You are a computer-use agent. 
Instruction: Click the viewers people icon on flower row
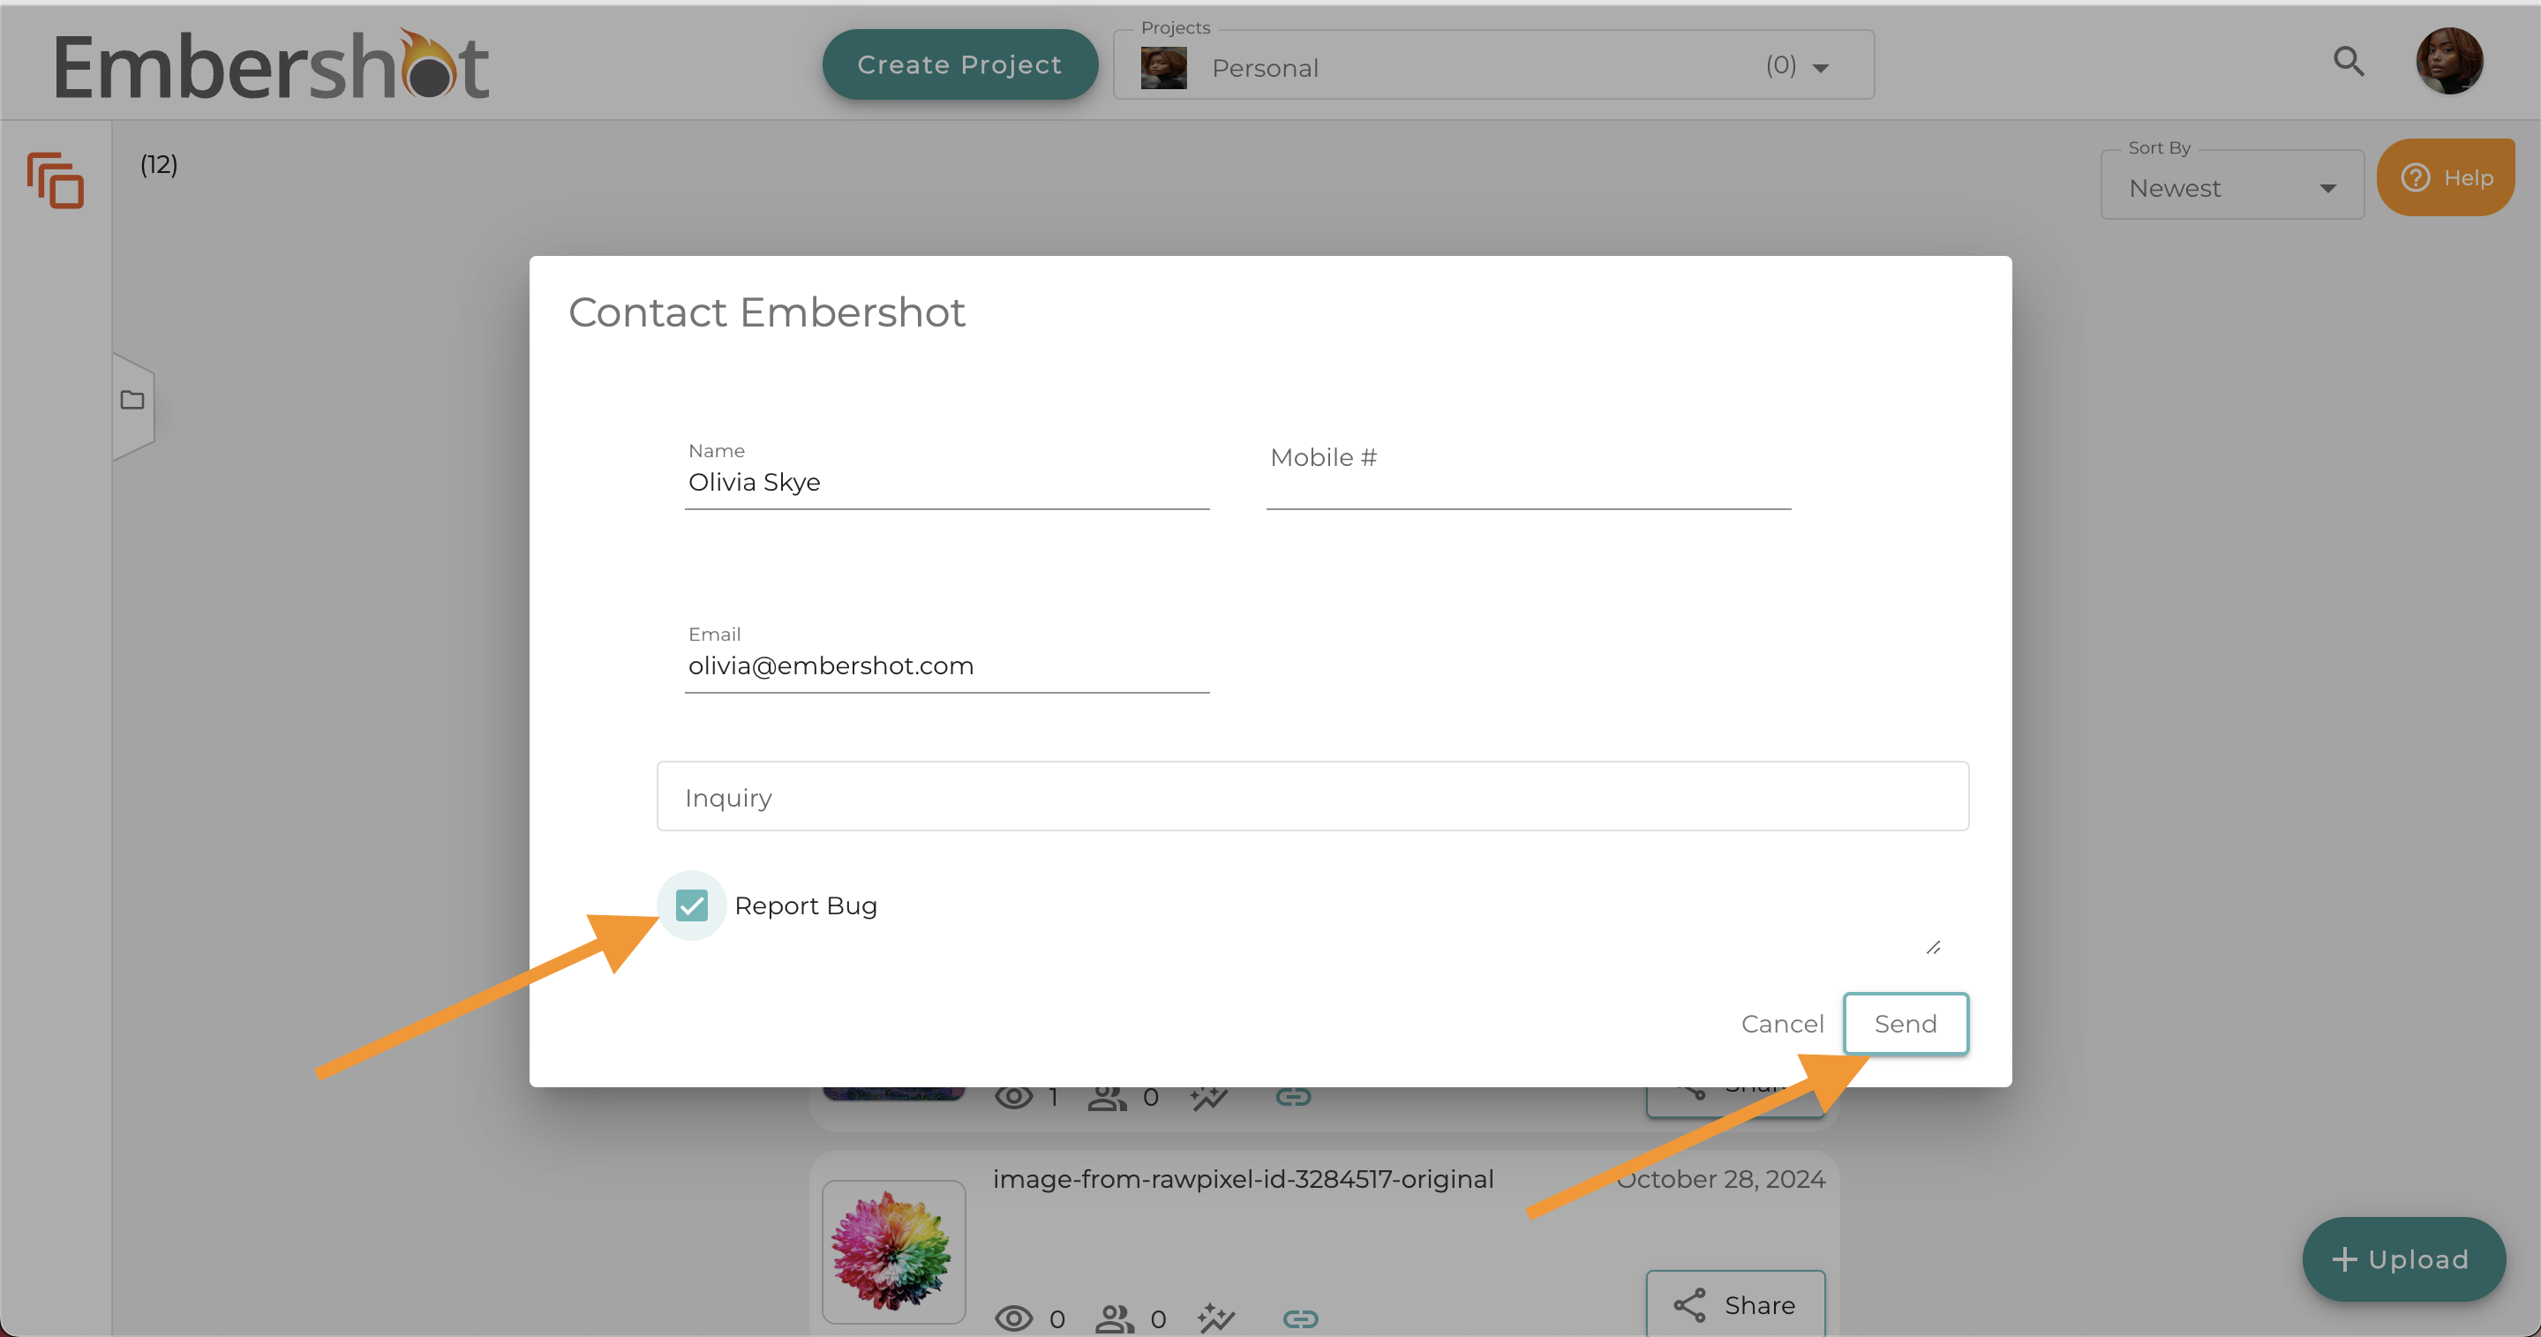tap(1115, 1318)
